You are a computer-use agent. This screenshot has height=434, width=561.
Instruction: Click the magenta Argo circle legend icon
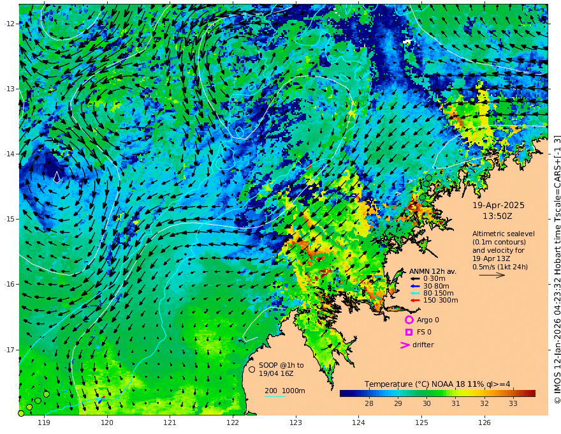coord(409,320)
